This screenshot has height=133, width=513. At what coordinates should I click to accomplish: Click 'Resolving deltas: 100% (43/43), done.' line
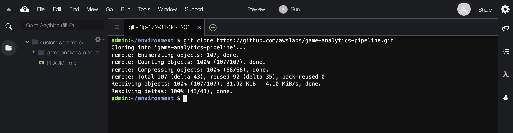point(172,91)
